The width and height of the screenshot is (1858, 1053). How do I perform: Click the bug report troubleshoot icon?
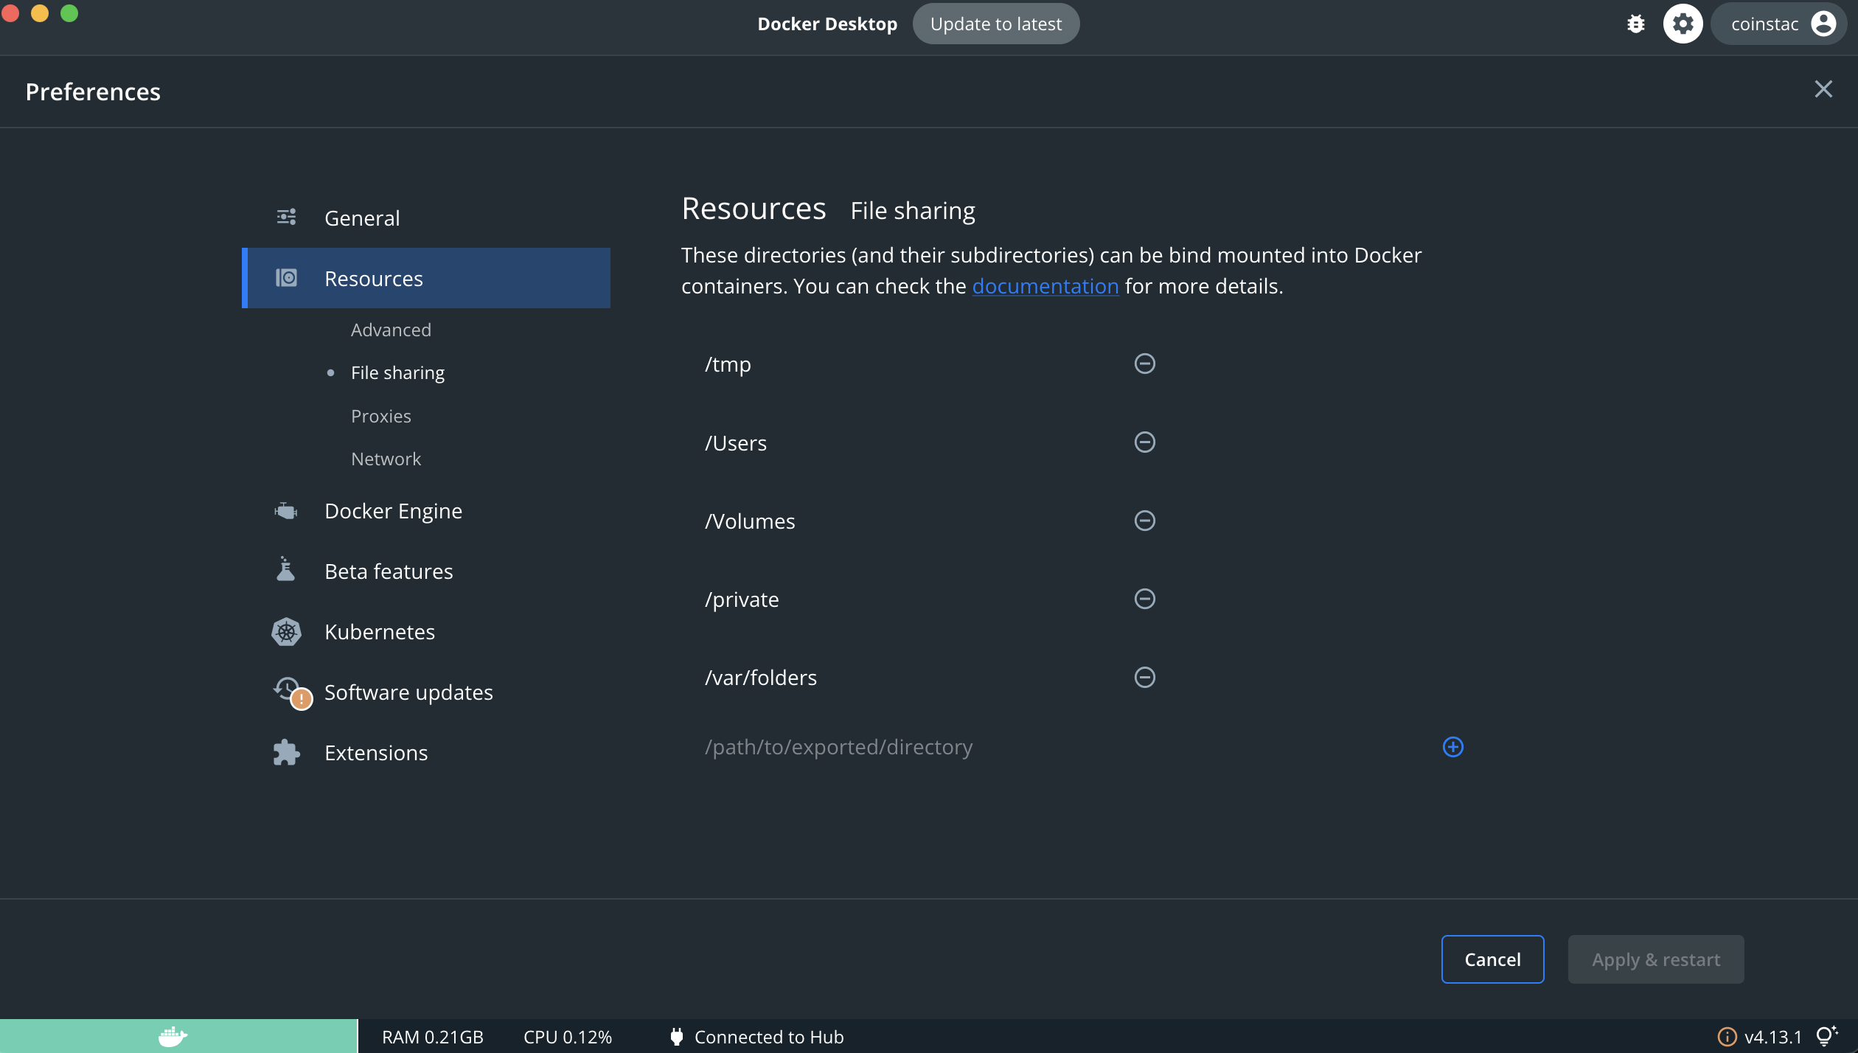point(1636,24)
